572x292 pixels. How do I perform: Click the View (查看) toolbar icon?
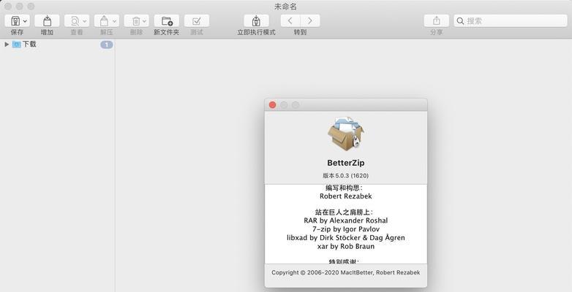tap(75, 20)
